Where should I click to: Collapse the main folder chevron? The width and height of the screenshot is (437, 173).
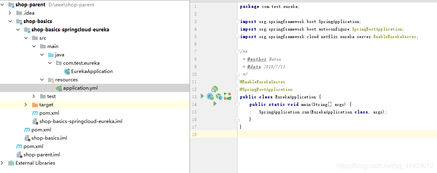click(x=34, y=46)
